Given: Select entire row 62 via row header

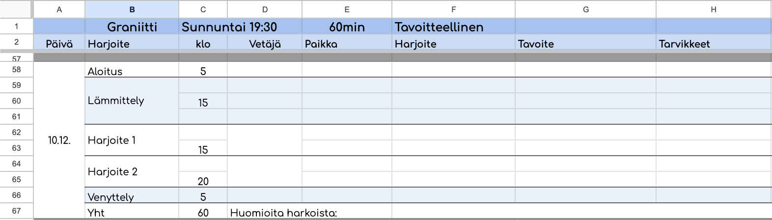Looking at the screenshot, I should [x=16, y=132].
